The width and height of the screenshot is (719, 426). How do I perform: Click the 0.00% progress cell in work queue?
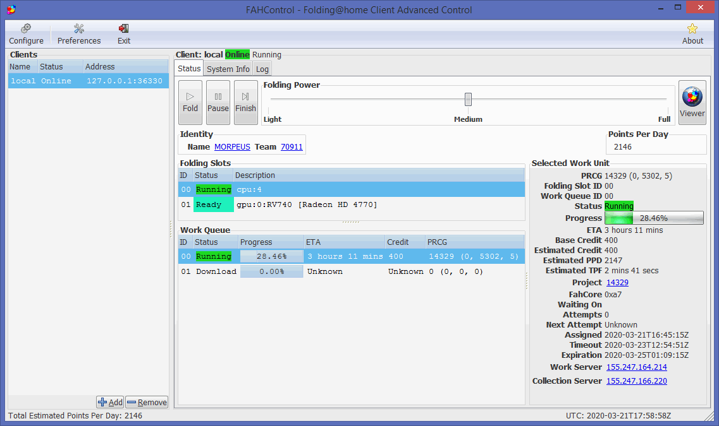(271, 271)
